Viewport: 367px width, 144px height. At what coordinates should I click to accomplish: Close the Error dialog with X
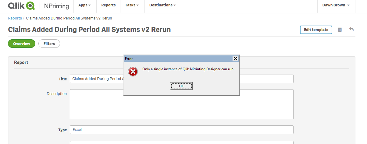(235, 58)
